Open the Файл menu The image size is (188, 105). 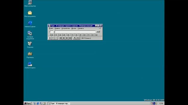coord(51,29)
